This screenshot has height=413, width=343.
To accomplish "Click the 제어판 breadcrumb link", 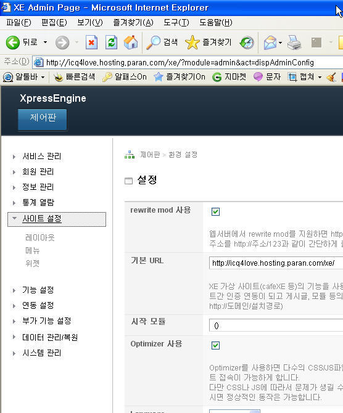I will [x=150, y=155].
